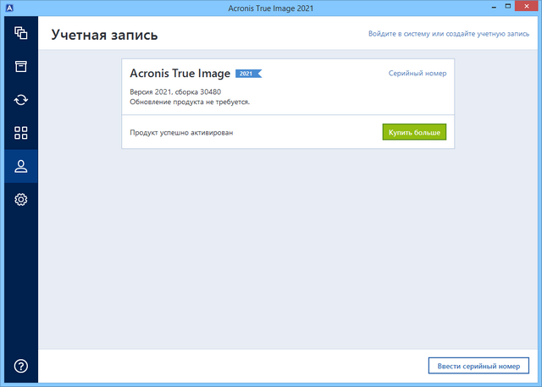Viewport: 542px width, 387px height.
Task: Click the 'Acronis True Image 2021' window title
Action: click(271, 8)
